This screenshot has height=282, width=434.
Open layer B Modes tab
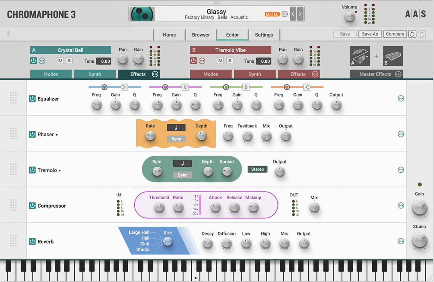211,74
